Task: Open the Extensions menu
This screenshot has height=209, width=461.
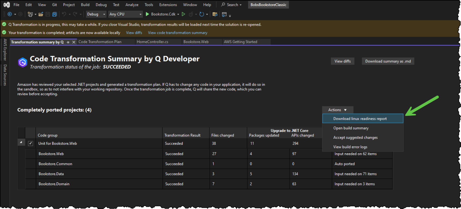Action: 168,5
